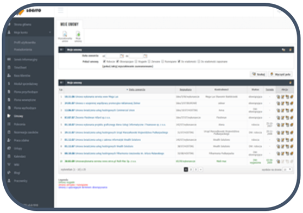
Task: Open the results-per-page dropdown
Action: [287, 170]
